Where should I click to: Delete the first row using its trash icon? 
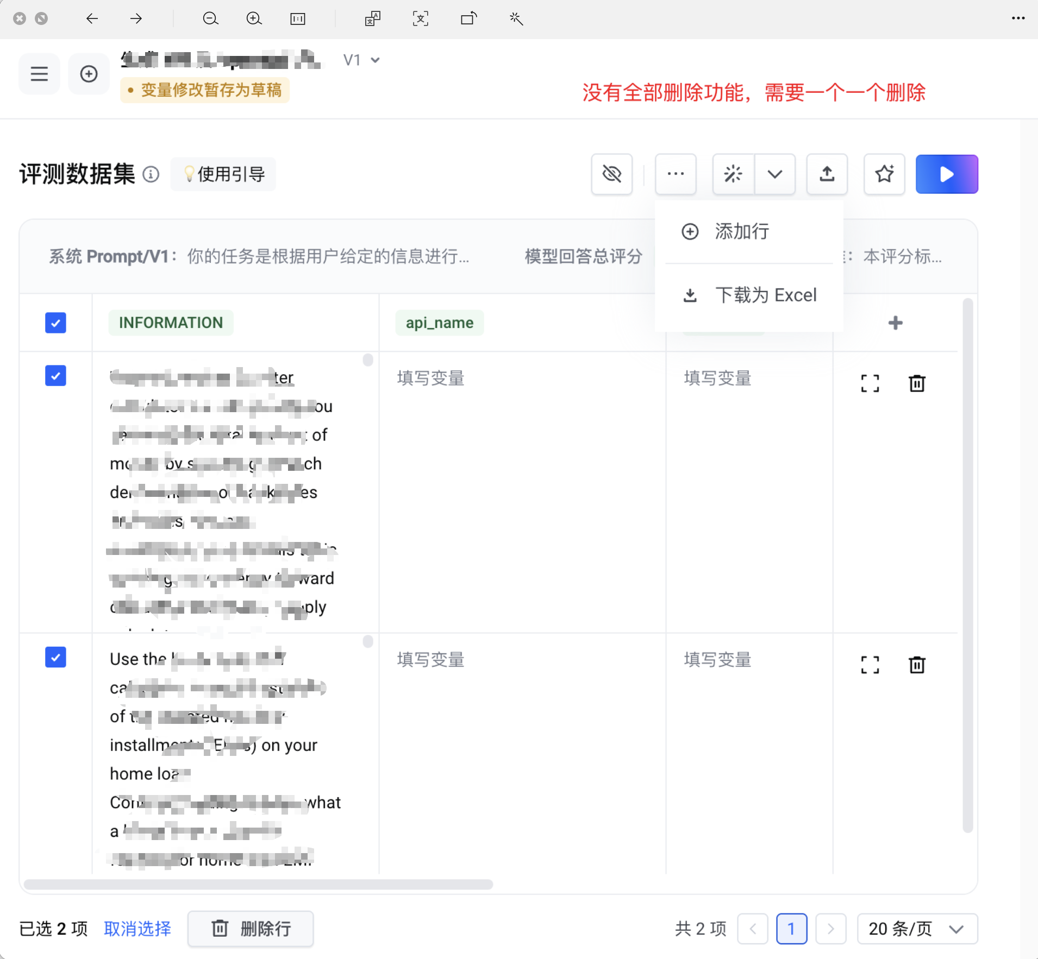click(x=917, y=383)
